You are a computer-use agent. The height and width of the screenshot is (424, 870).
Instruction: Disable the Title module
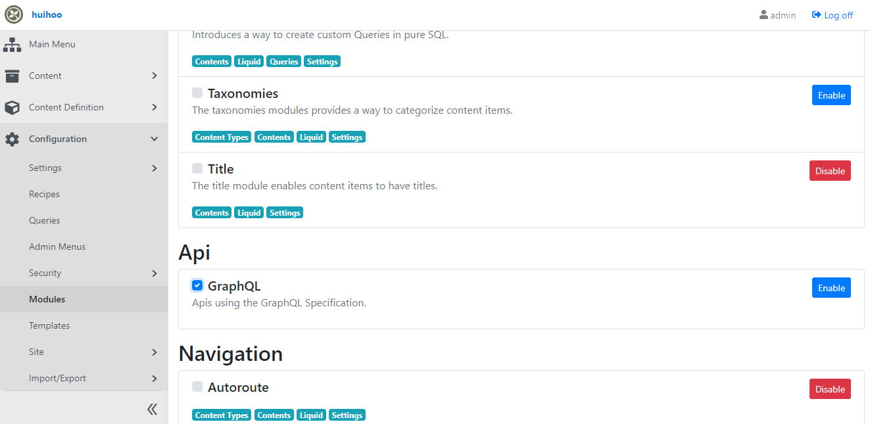coord(830,171)
